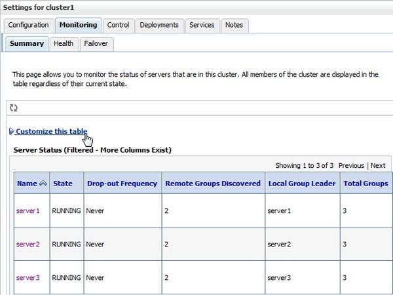Sort by the State column header
Image resolution: width=393 pixels, height=295 pixels.
point(63,184)
